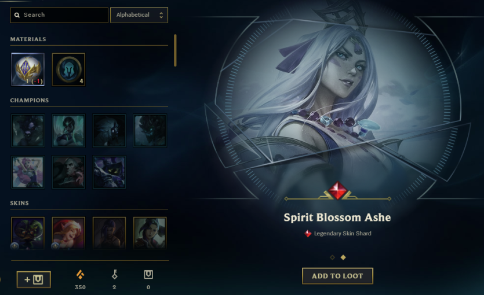
Task: Click the sort dropdown arrows
Action: (x=161, y=15)
